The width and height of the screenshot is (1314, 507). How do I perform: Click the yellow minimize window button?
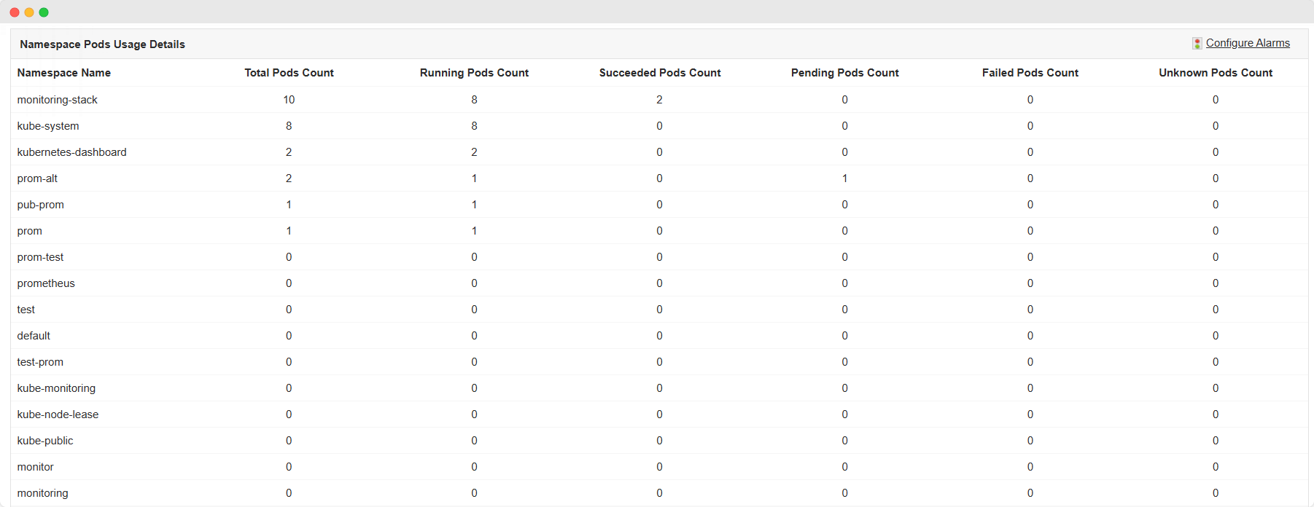point(29,12)
